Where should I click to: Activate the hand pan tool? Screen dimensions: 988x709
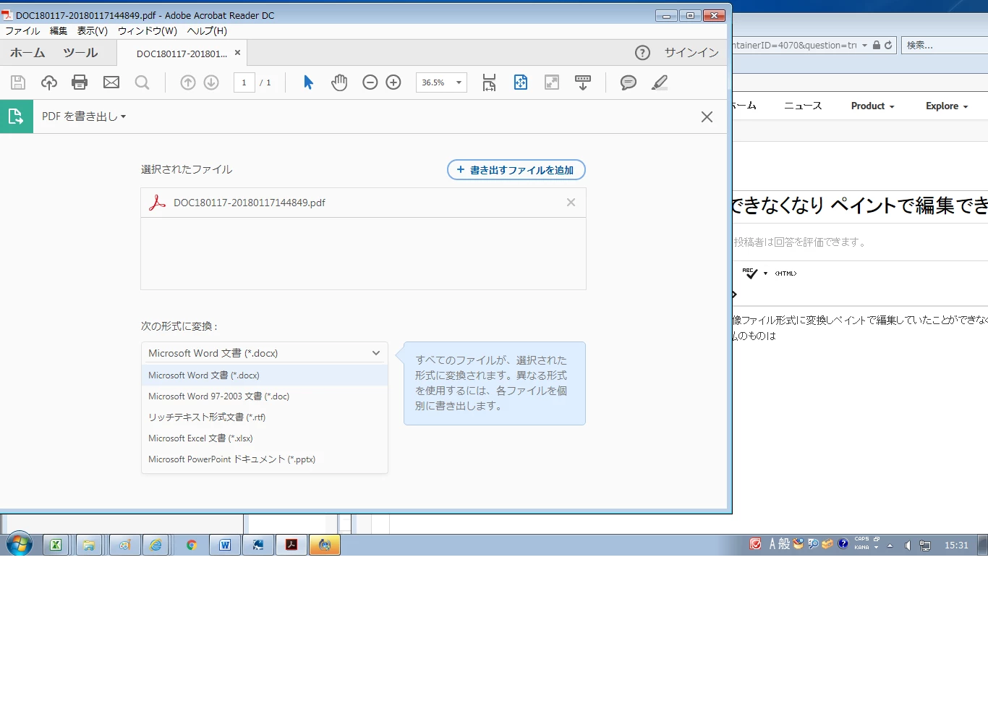point(339,82)
